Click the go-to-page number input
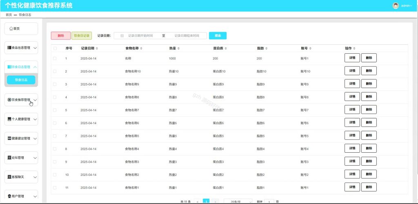418x204 pixels. point(269,202)
